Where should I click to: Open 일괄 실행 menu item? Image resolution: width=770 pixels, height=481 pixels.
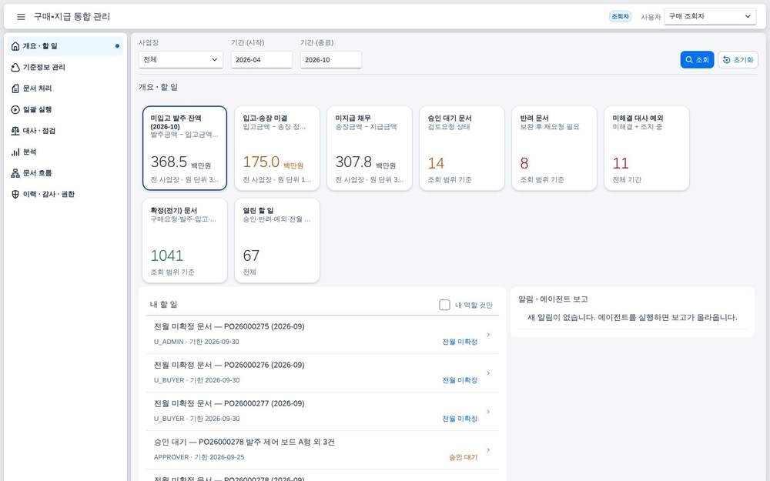click(65, 109)
